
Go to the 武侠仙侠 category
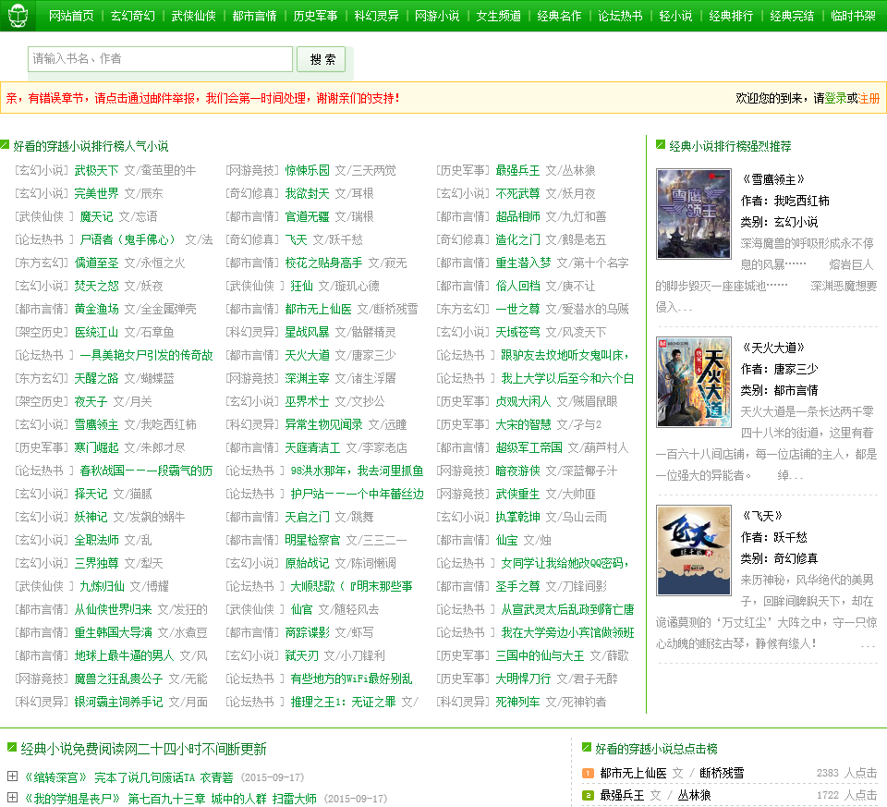pos(193,16)
